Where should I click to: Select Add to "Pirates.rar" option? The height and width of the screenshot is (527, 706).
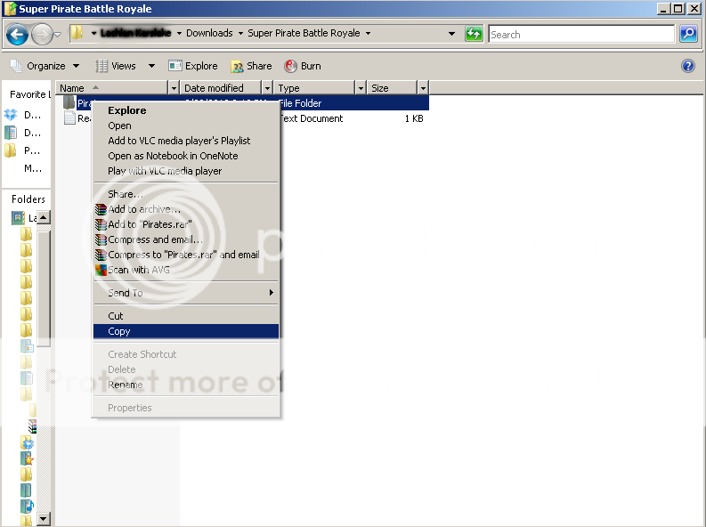pos(150,224)
